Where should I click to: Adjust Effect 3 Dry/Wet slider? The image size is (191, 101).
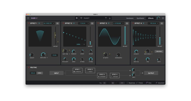tap(125, 36)
